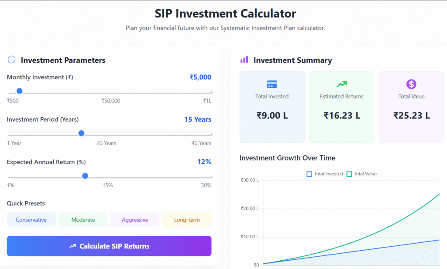This screenshot has height=269, width=447.
Task: Click the trending arrow icon inside Calculate button
Action: 73,246
